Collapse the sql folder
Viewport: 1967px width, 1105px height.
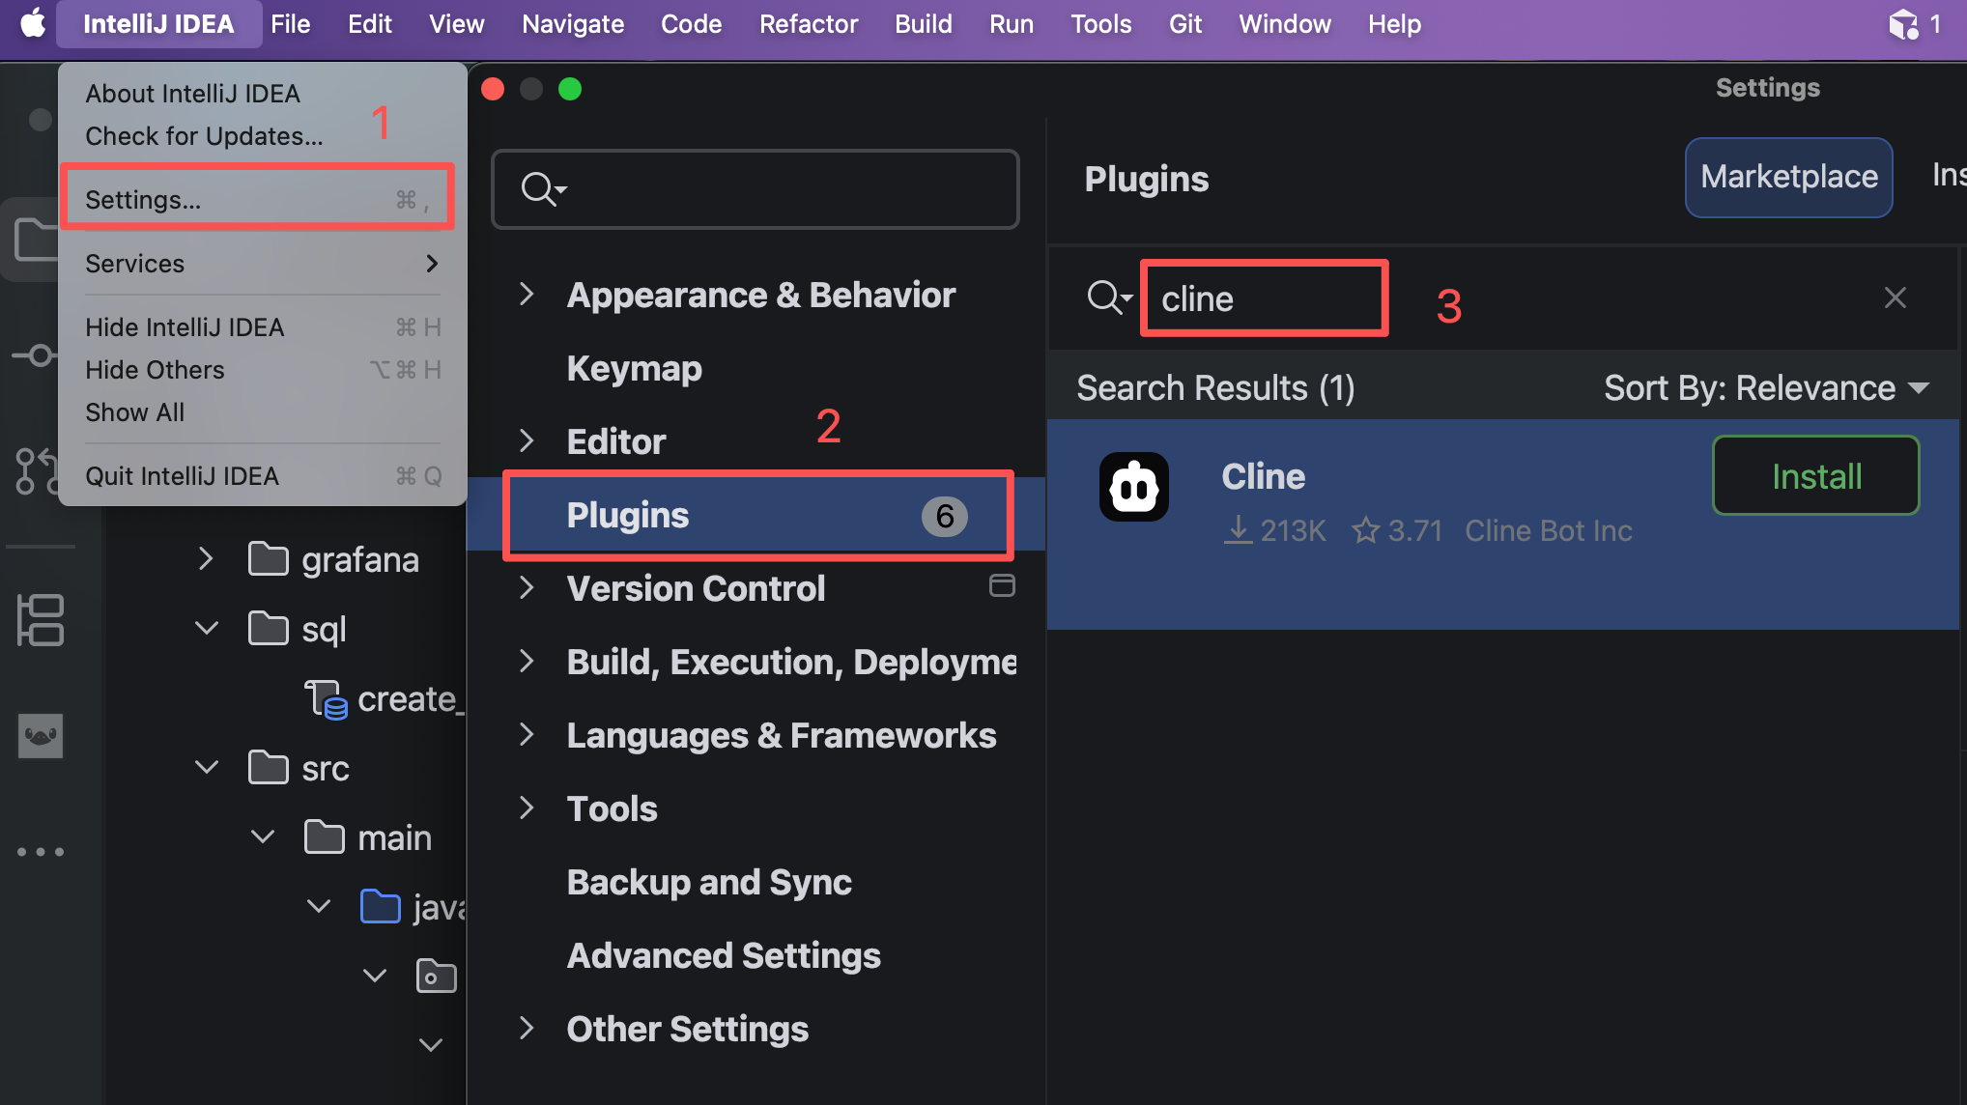[206, 629]
